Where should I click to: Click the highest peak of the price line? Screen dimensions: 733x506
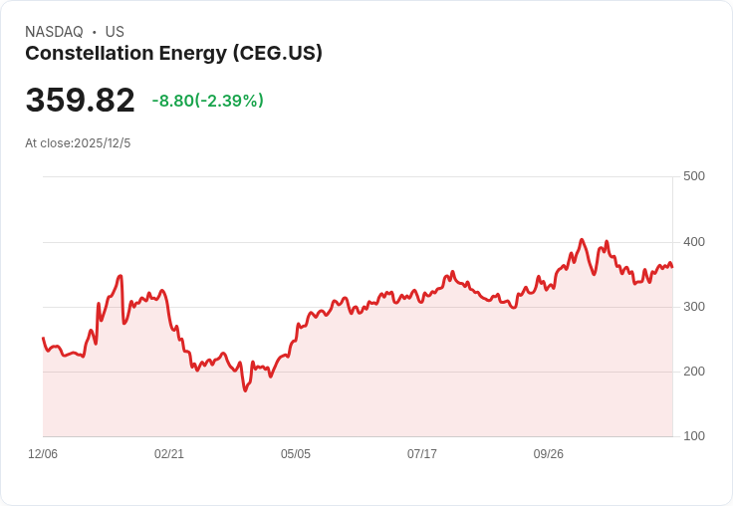click(x=582, y=240)
